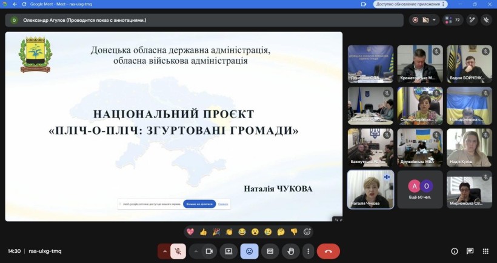Image resolution: width=497 pixels, height=263 pixels.
Task: Click the Мирненська СВА participant tile
Action: 470,190
